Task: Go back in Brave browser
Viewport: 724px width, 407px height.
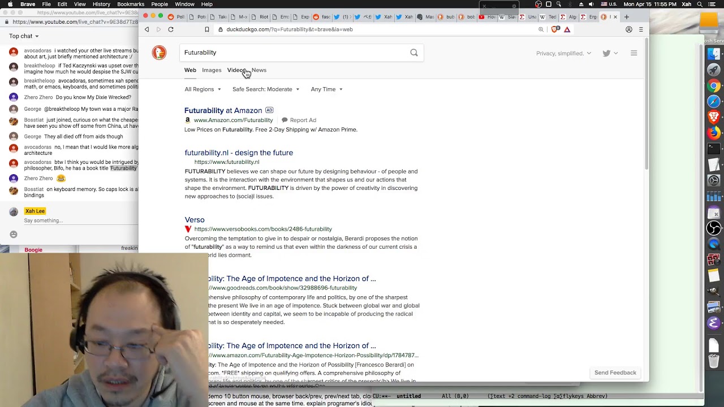Action: pos(146,29)
